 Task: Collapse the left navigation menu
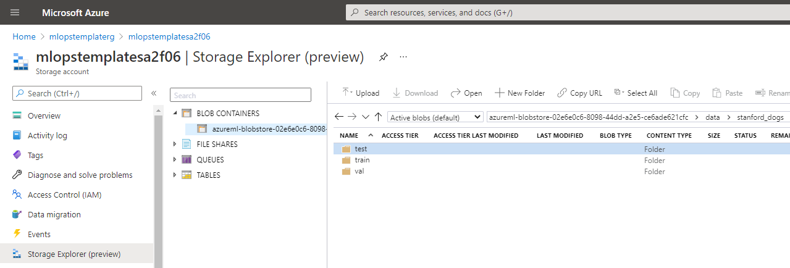tap(154, 93)
